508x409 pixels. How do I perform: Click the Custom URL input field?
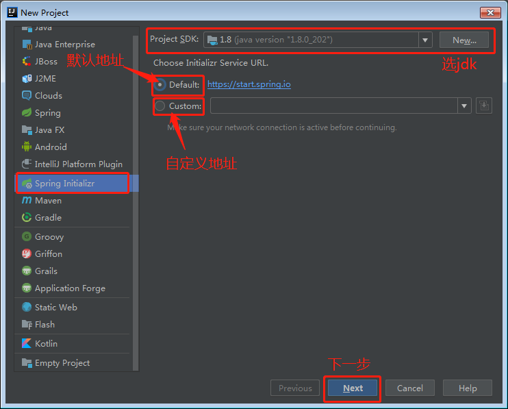coord(333,106)
